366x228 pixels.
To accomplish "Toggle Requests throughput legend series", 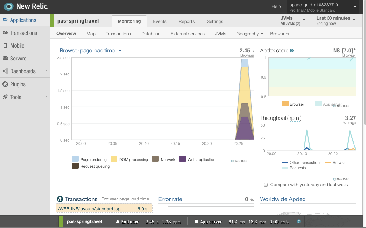I will [x=294, y=168].
